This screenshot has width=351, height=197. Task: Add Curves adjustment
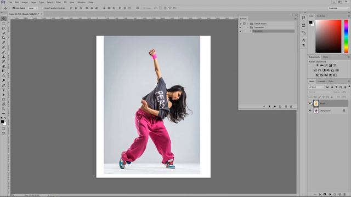[326, 66]
